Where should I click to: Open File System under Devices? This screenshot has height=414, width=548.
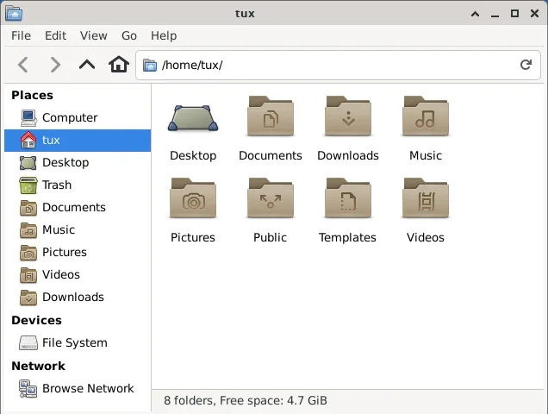[x=74, y=342]
